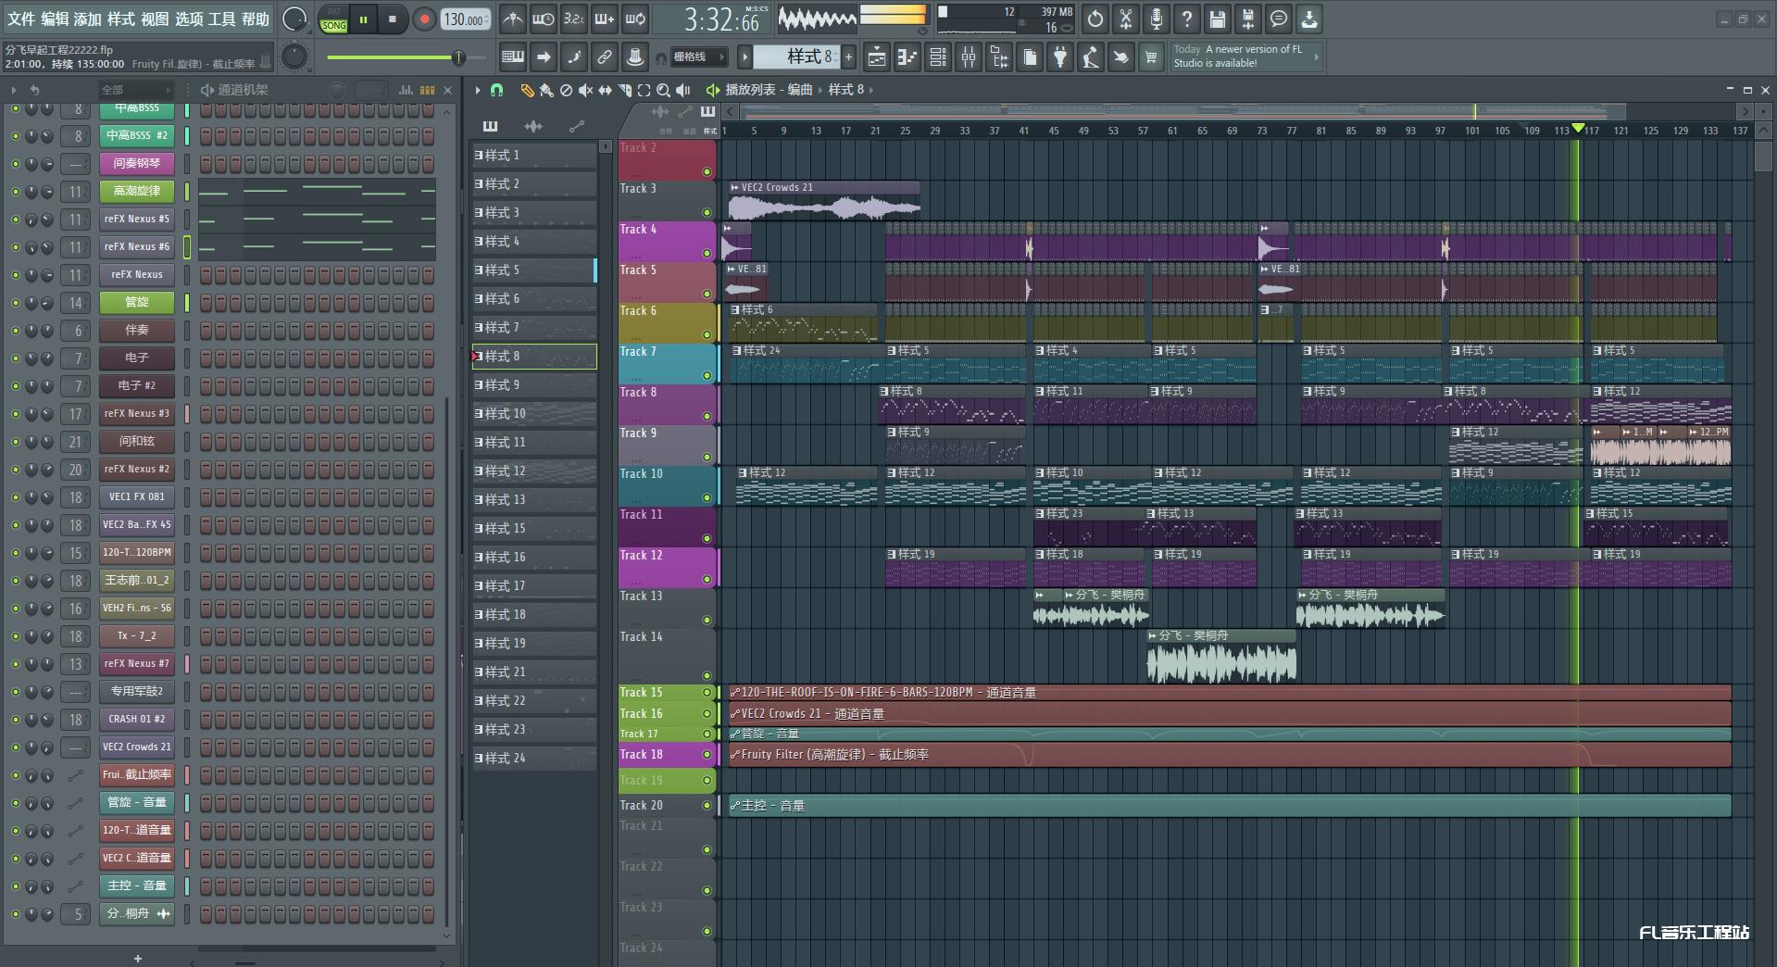
Task: Add a new pattern with plus button
Action: tap(848, 57)
